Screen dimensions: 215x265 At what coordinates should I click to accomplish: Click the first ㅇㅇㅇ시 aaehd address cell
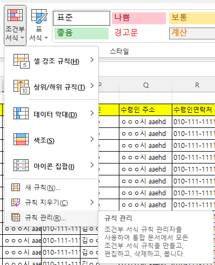coord(145,122)
